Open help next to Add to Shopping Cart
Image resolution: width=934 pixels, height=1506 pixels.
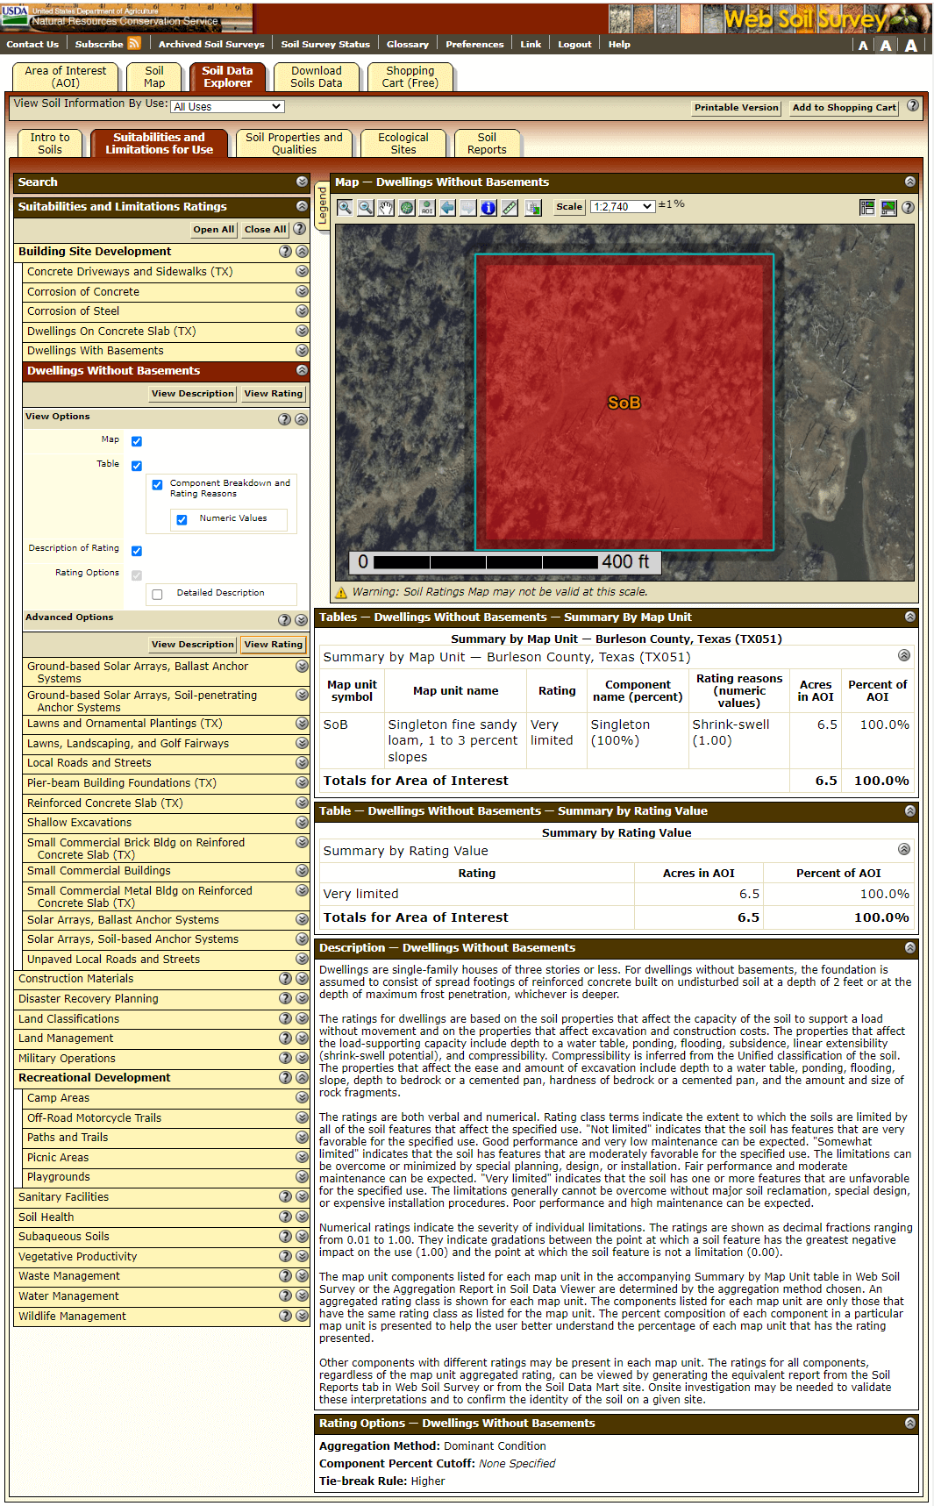(913, 106)
